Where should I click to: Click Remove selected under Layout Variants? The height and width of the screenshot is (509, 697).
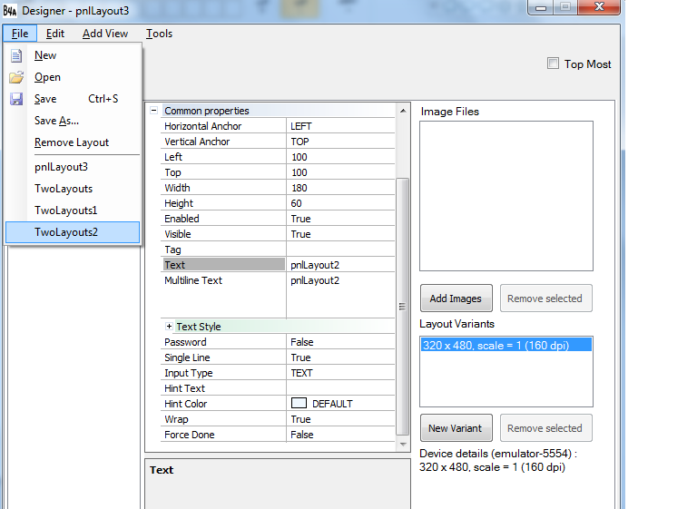click(x=545, y=428)
